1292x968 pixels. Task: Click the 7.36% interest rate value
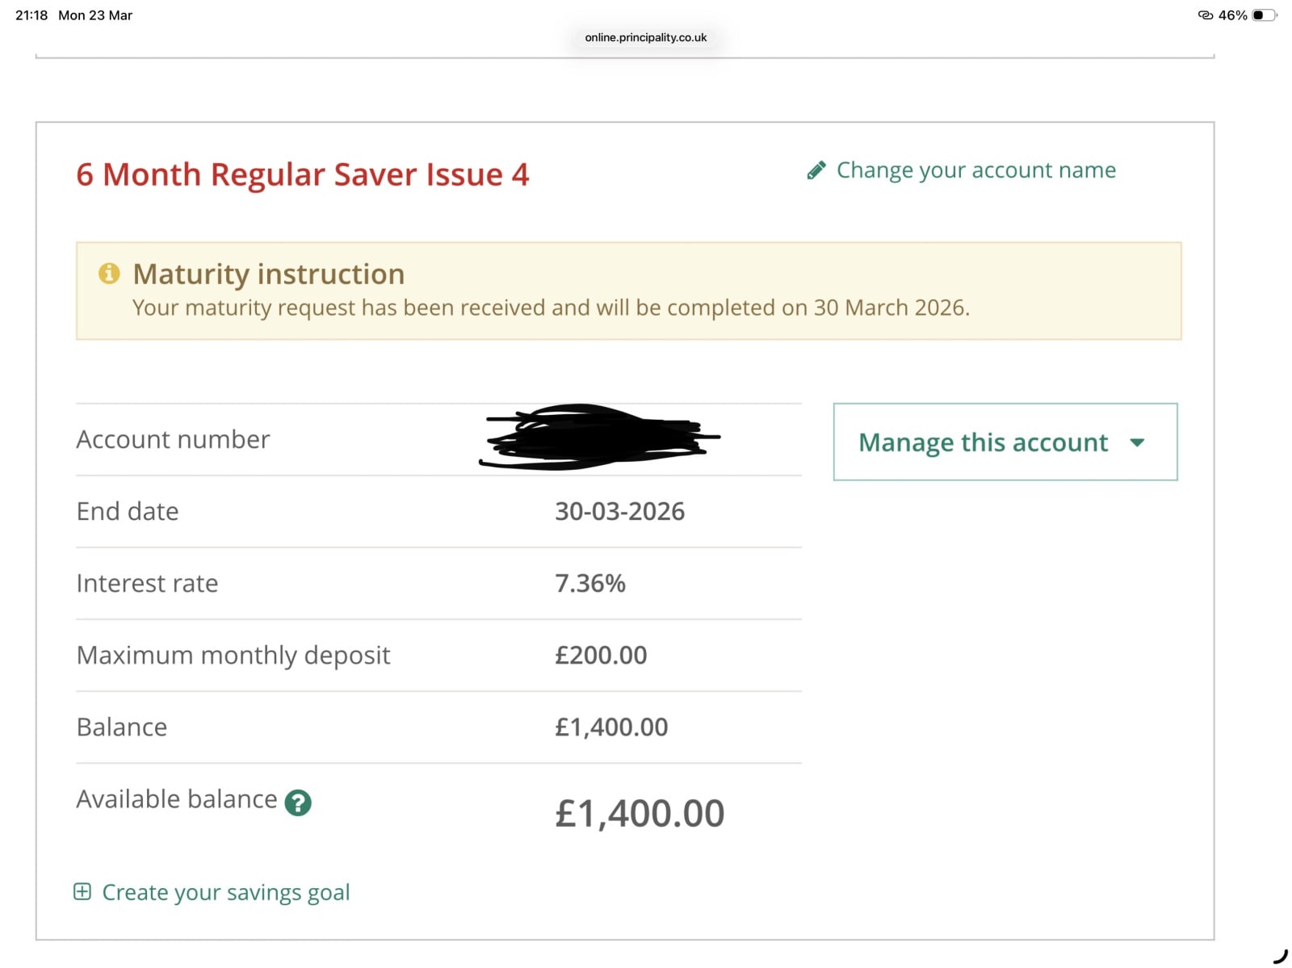click(590, 583)
